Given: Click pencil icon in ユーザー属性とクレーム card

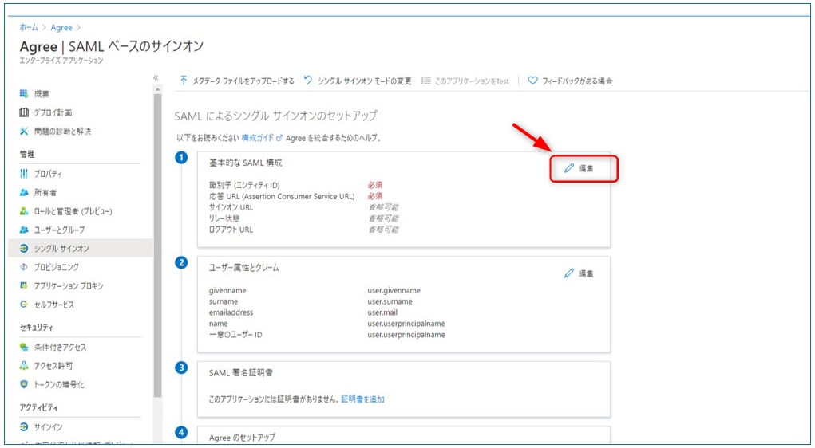Looking at the screenshot, I should coord(569,273).
